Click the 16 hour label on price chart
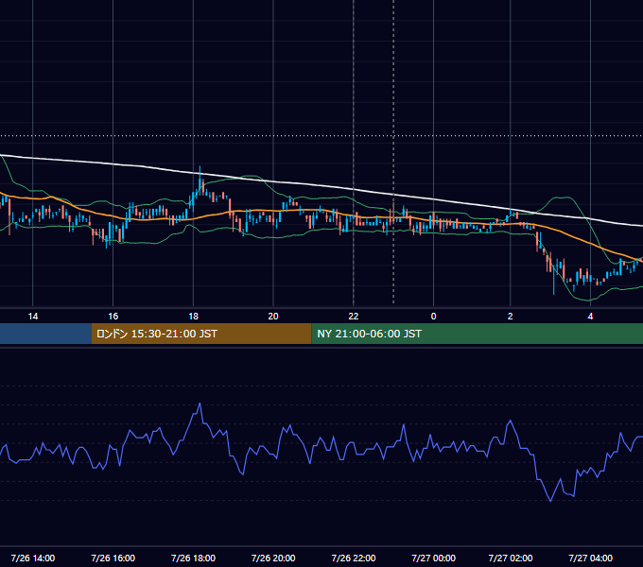The image size is (643, 567). [113, 317]
